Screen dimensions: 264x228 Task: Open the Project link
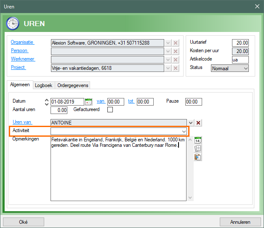point(19,67)
